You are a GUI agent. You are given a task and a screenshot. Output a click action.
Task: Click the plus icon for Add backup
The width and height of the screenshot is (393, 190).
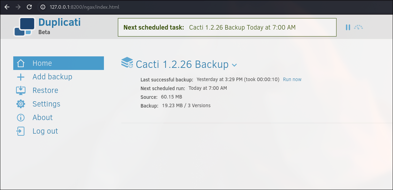tap(21, 77)
